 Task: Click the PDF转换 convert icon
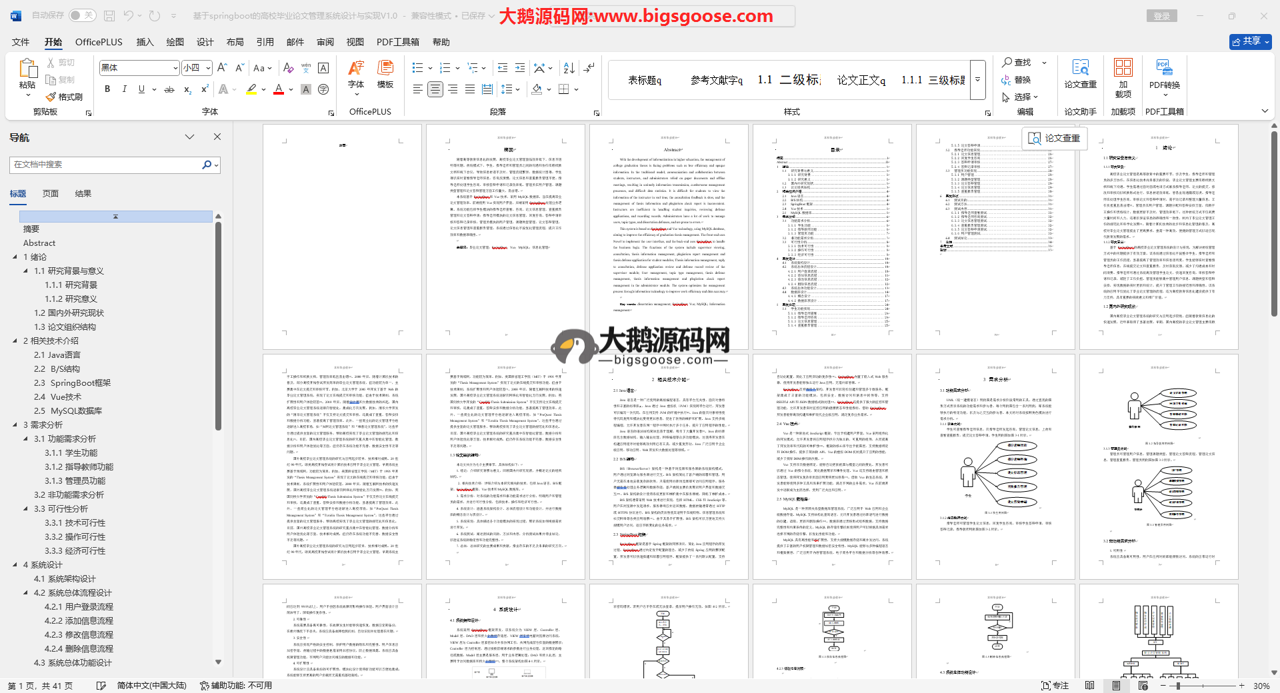tap(1164, 73)
